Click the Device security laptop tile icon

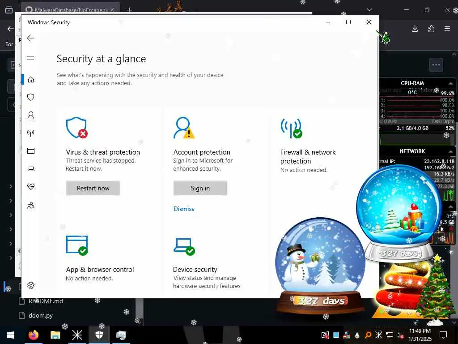[x=184, y=246]
